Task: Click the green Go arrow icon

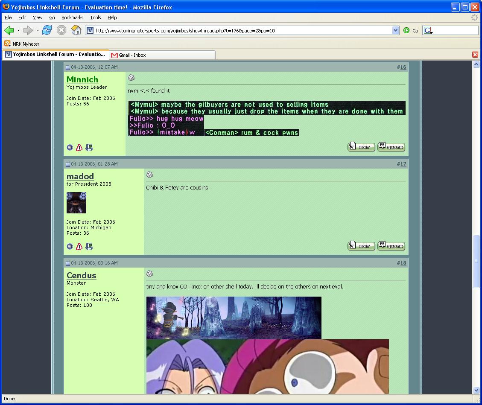Action: point(406,31)
